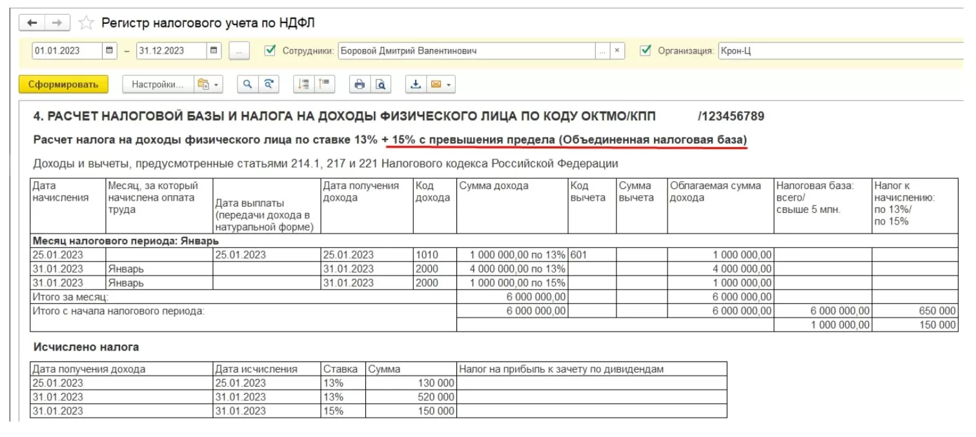Click the Сформировать button
Image resolution: width=976 pixels, height=437 pixels.
pyautogui.click(x=63, y=84)
